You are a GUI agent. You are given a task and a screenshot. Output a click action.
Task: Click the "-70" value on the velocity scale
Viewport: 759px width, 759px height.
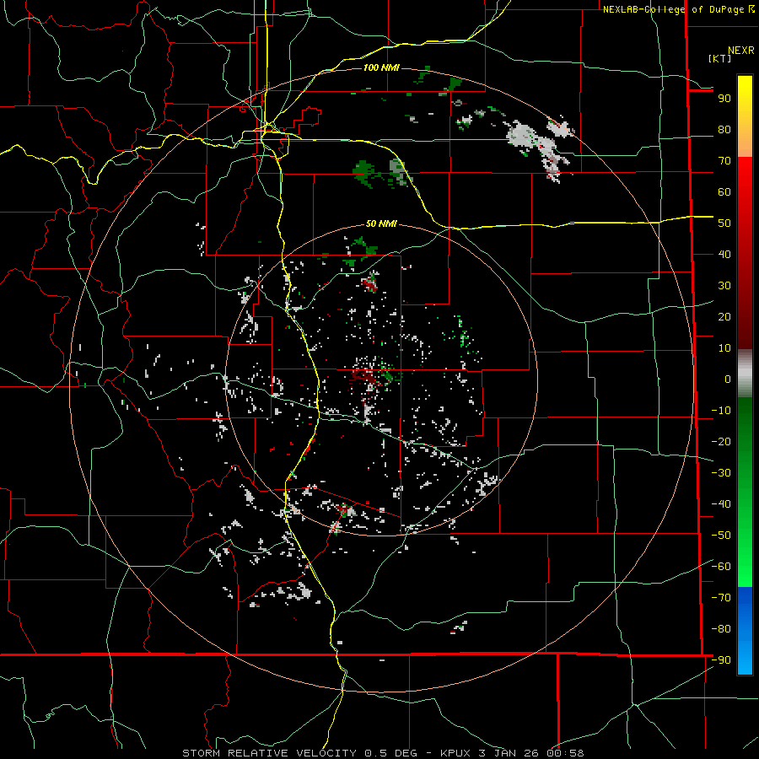(721, 598)
